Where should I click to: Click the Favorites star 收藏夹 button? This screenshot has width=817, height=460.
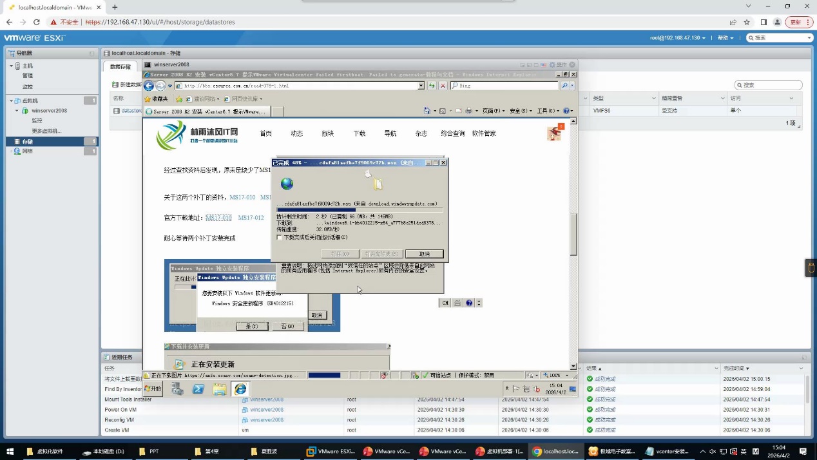156,99
